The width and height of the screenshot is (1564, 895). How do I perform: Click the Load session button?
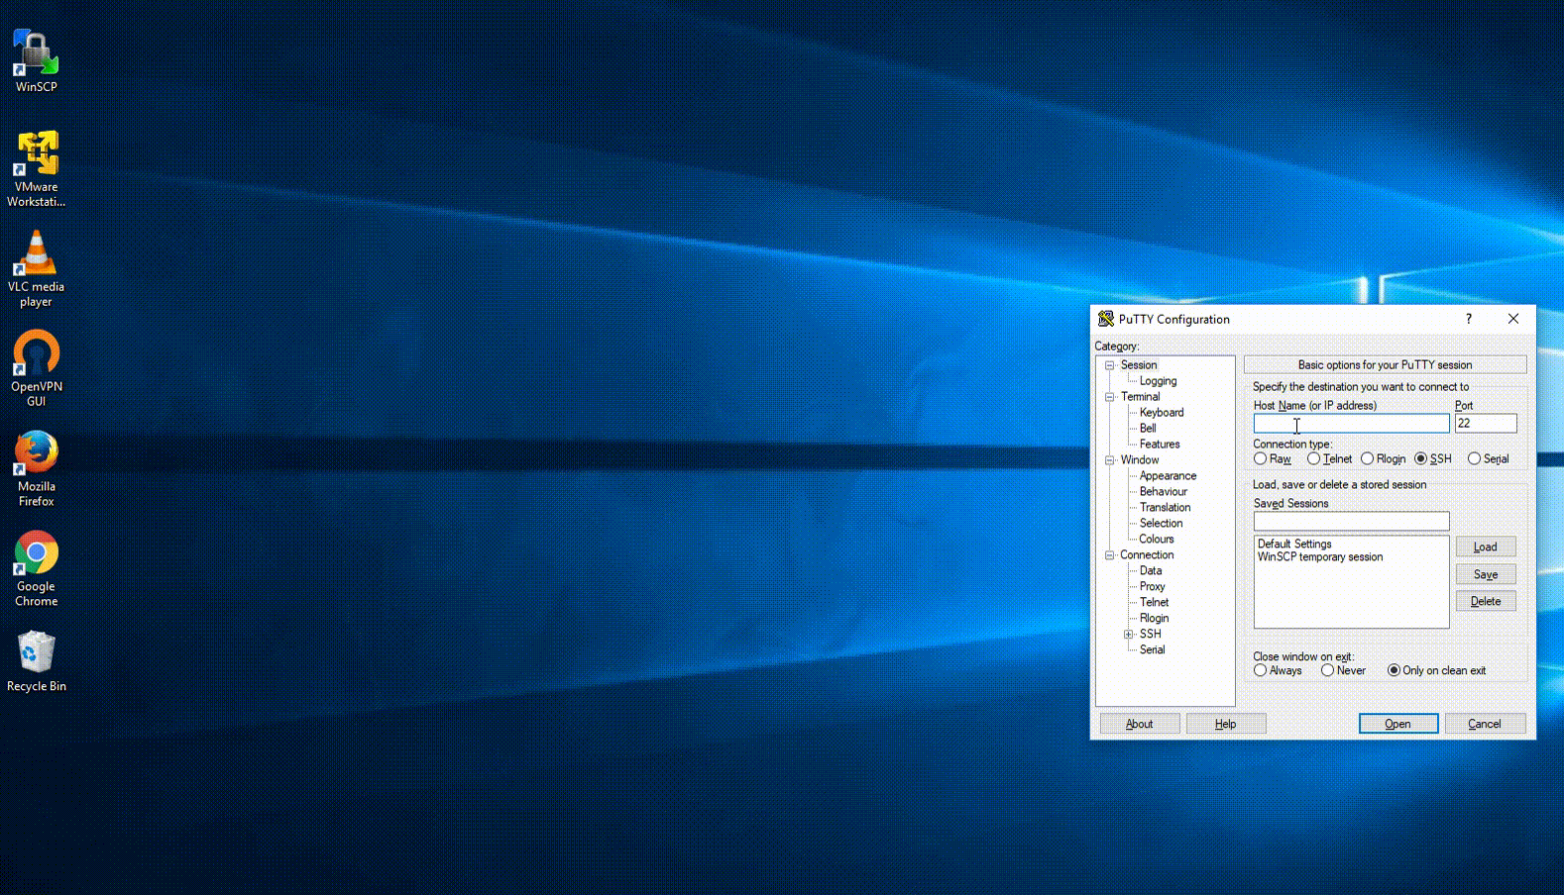(1485, 547)
